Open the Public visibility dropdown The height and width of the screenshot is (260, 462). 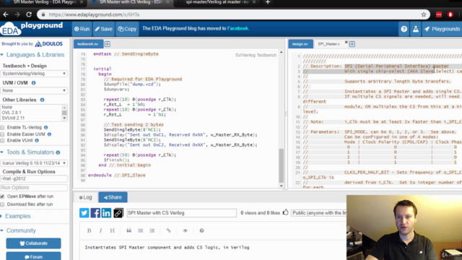pyautogui.click(x=319, y=213)
